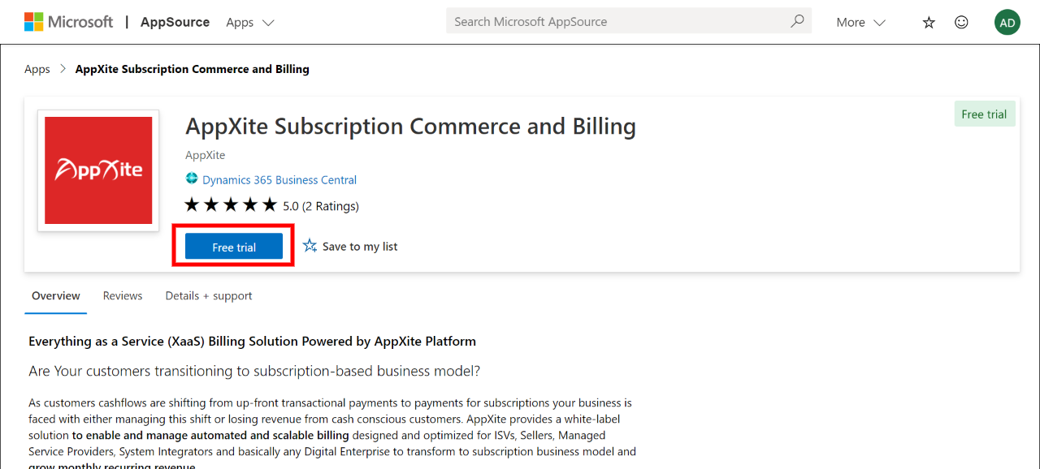Go to Apps breadcrumb link
This screenshot has width=1040, height=469.
click(x=37, y=69)
